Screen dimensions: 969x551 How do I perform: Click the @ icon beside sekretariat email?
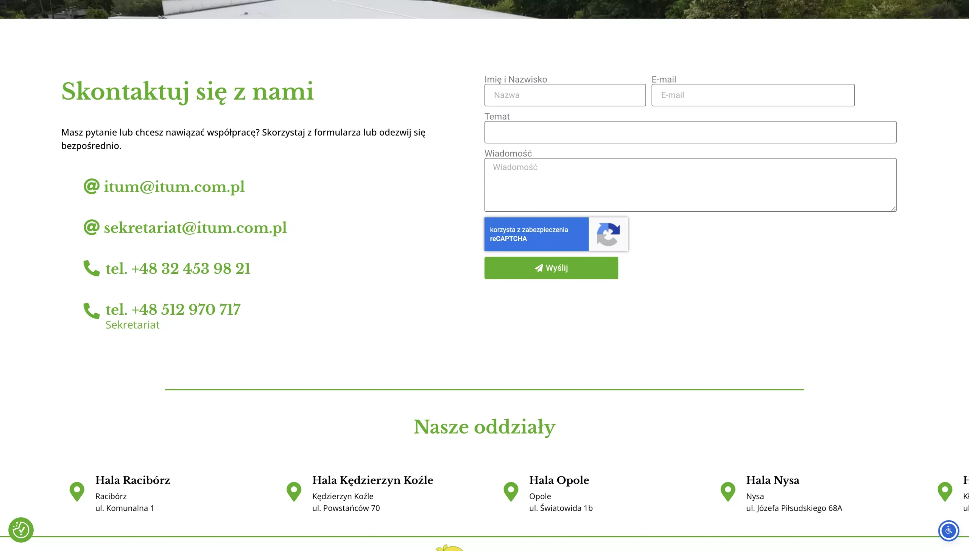91,227
